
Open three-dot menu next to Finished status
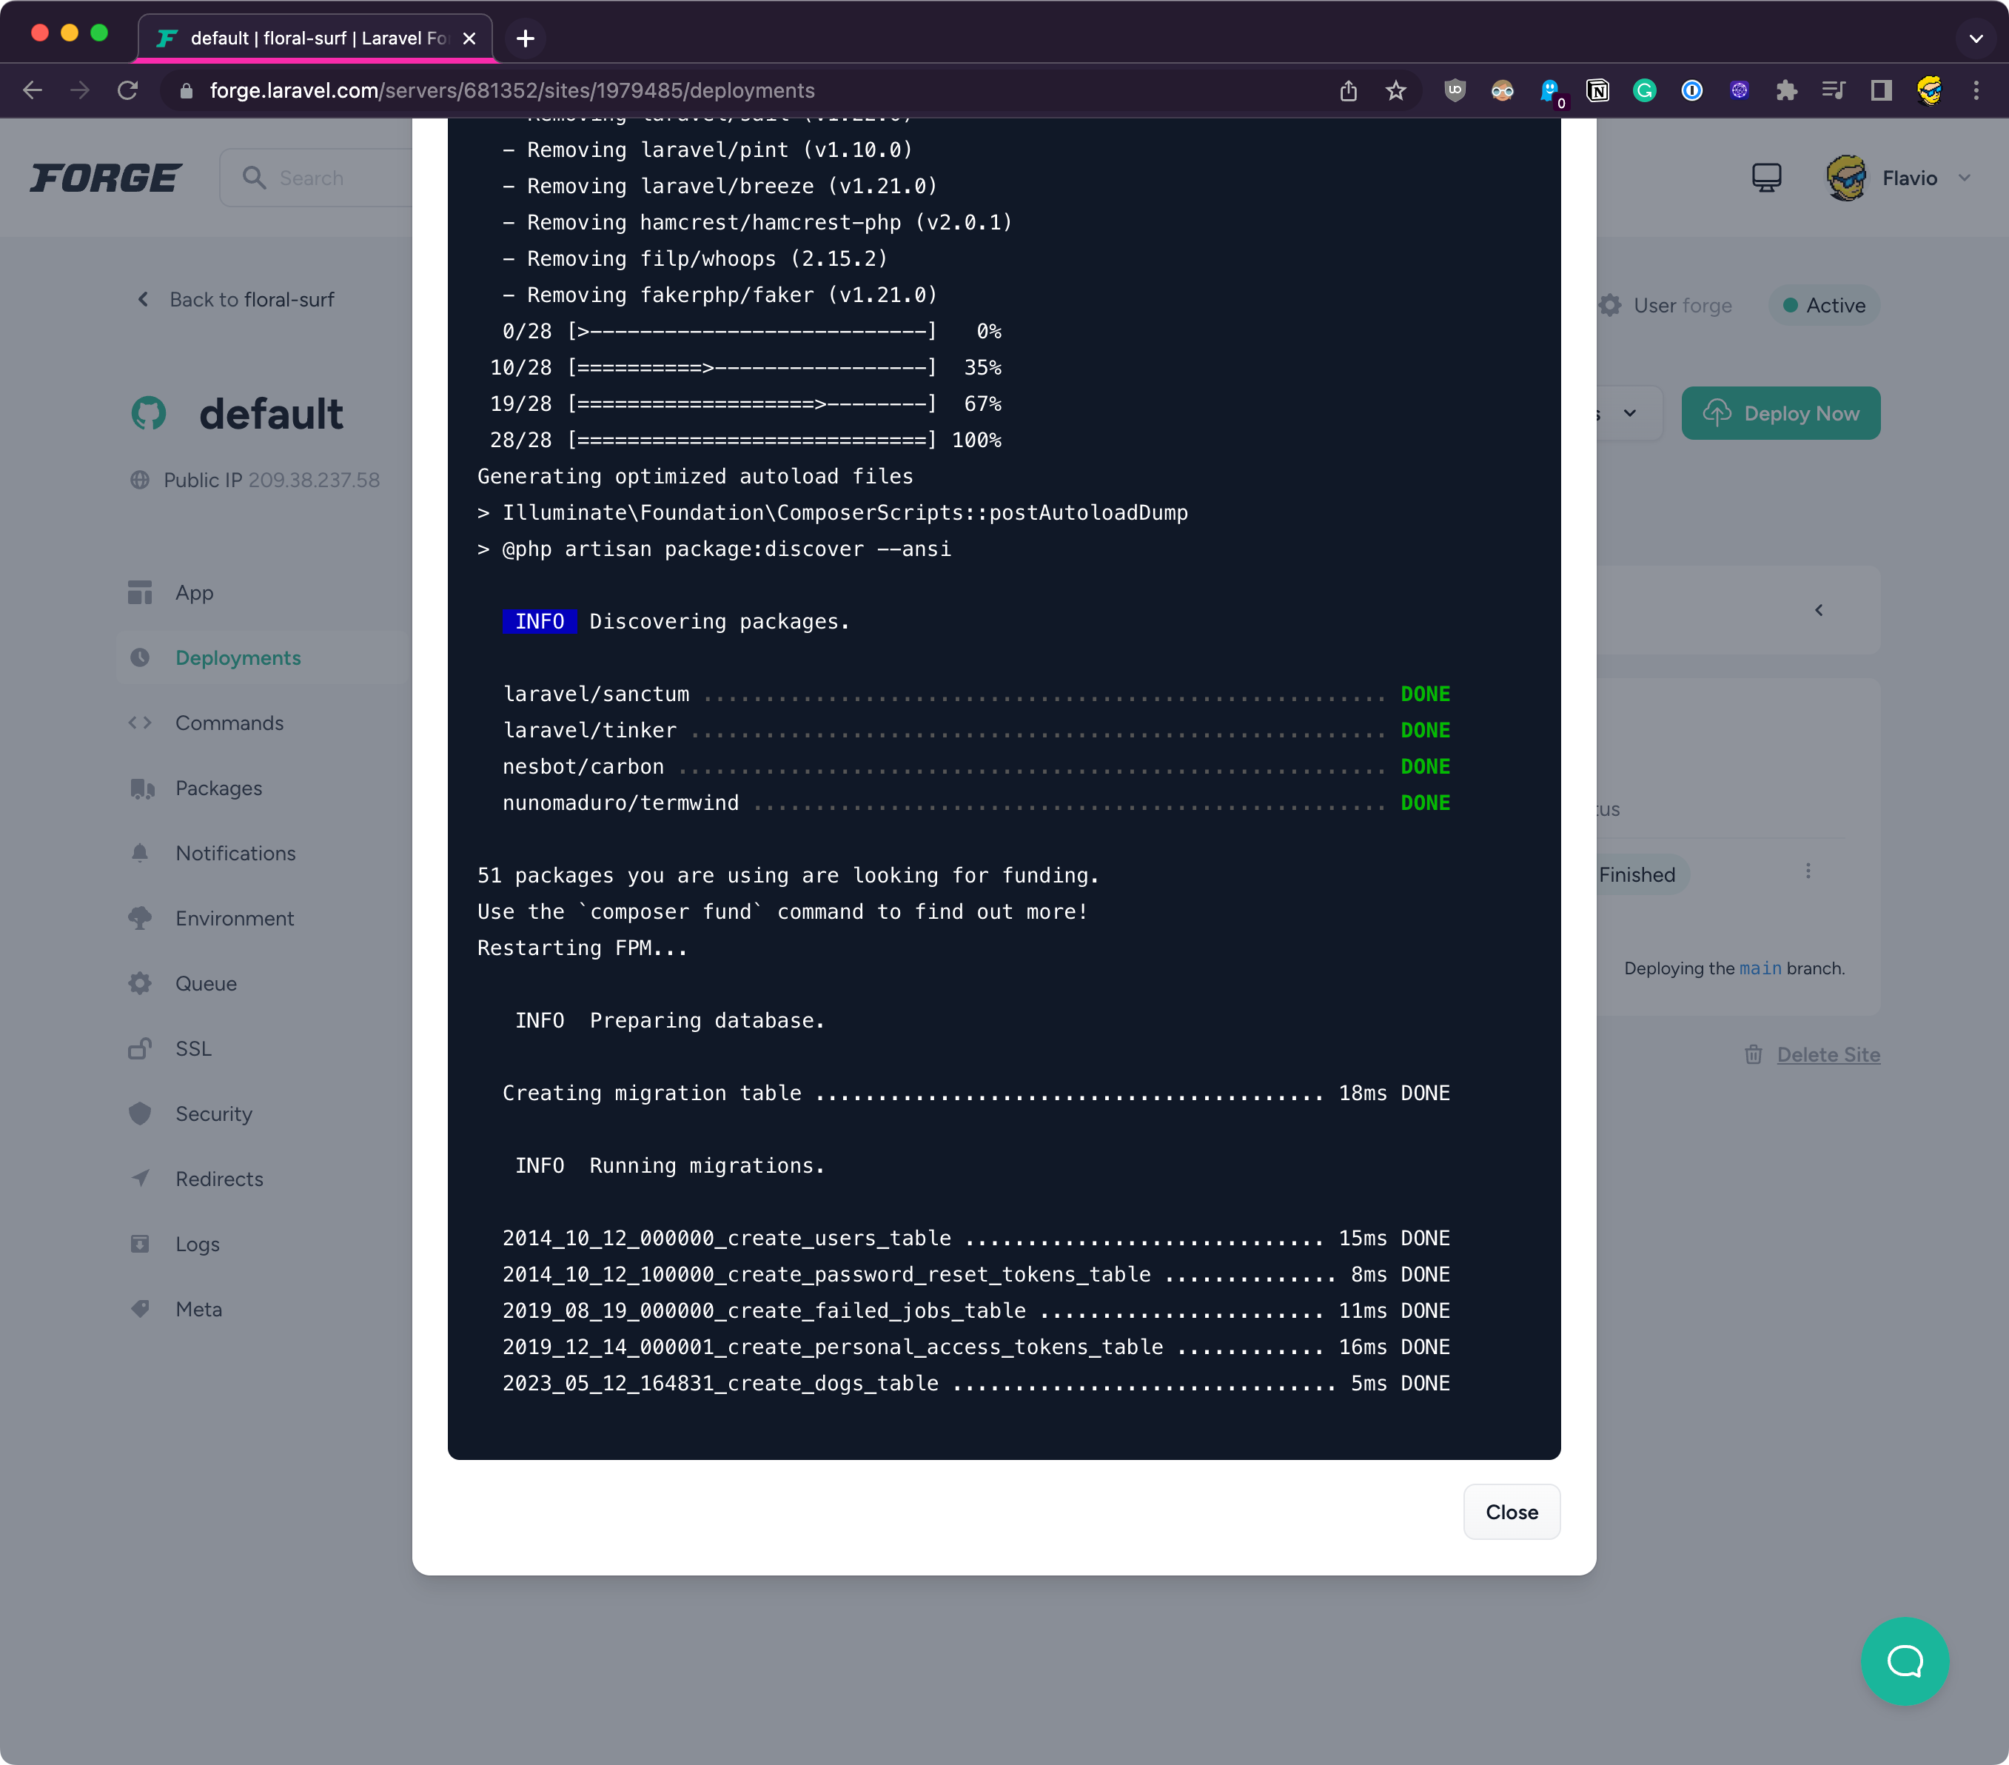(x=1808, y=871)
